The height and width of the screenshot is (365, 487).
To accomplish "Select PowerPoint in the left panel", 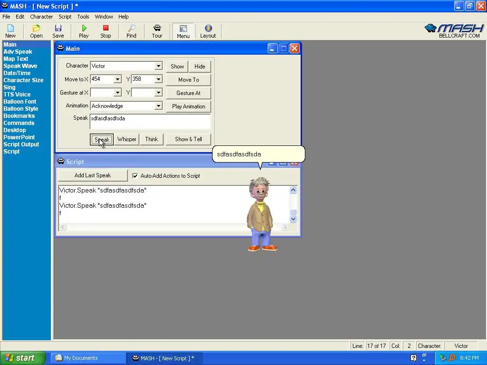I will (x=19, y=137).
